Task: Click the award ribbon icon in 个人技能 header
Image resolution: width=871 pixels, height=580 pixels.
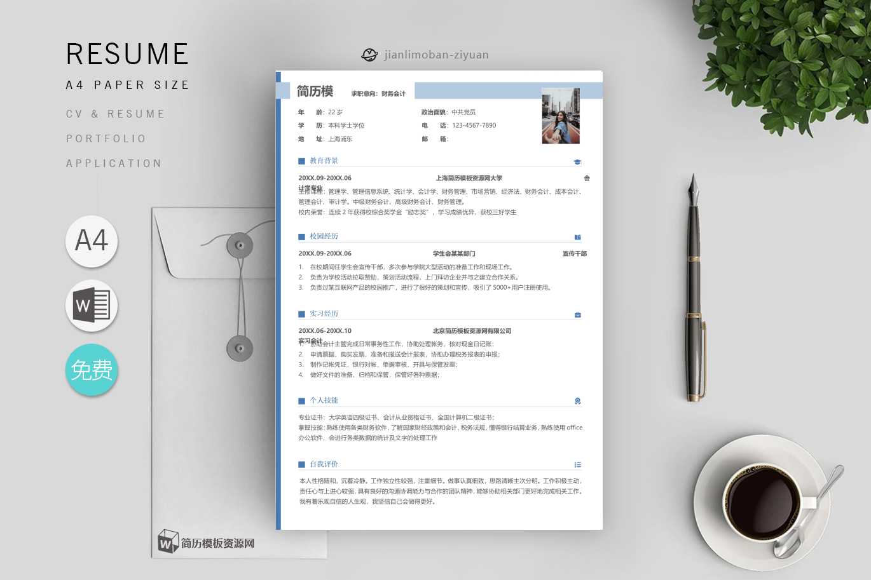Action: pyautogui.click(x=577, y=401)
